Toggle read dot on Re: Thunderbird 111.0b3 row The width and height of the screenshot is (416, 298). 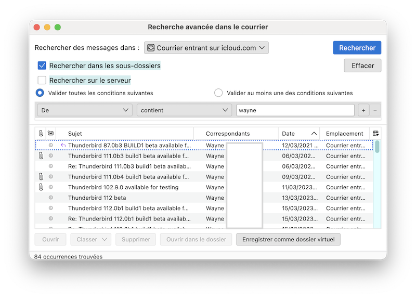pyautogui.click(x=50, y=166)
